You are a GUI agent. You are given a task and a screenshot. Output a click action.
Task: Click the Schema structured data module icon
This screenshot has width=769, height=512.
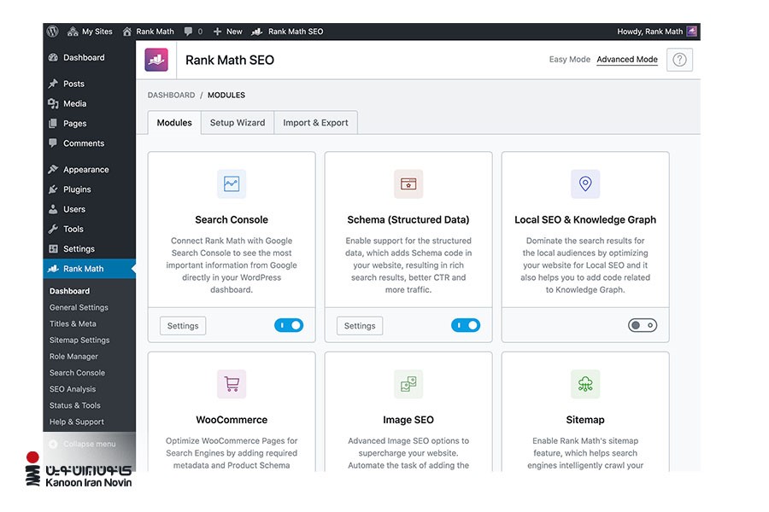click(x=408, y=183)
